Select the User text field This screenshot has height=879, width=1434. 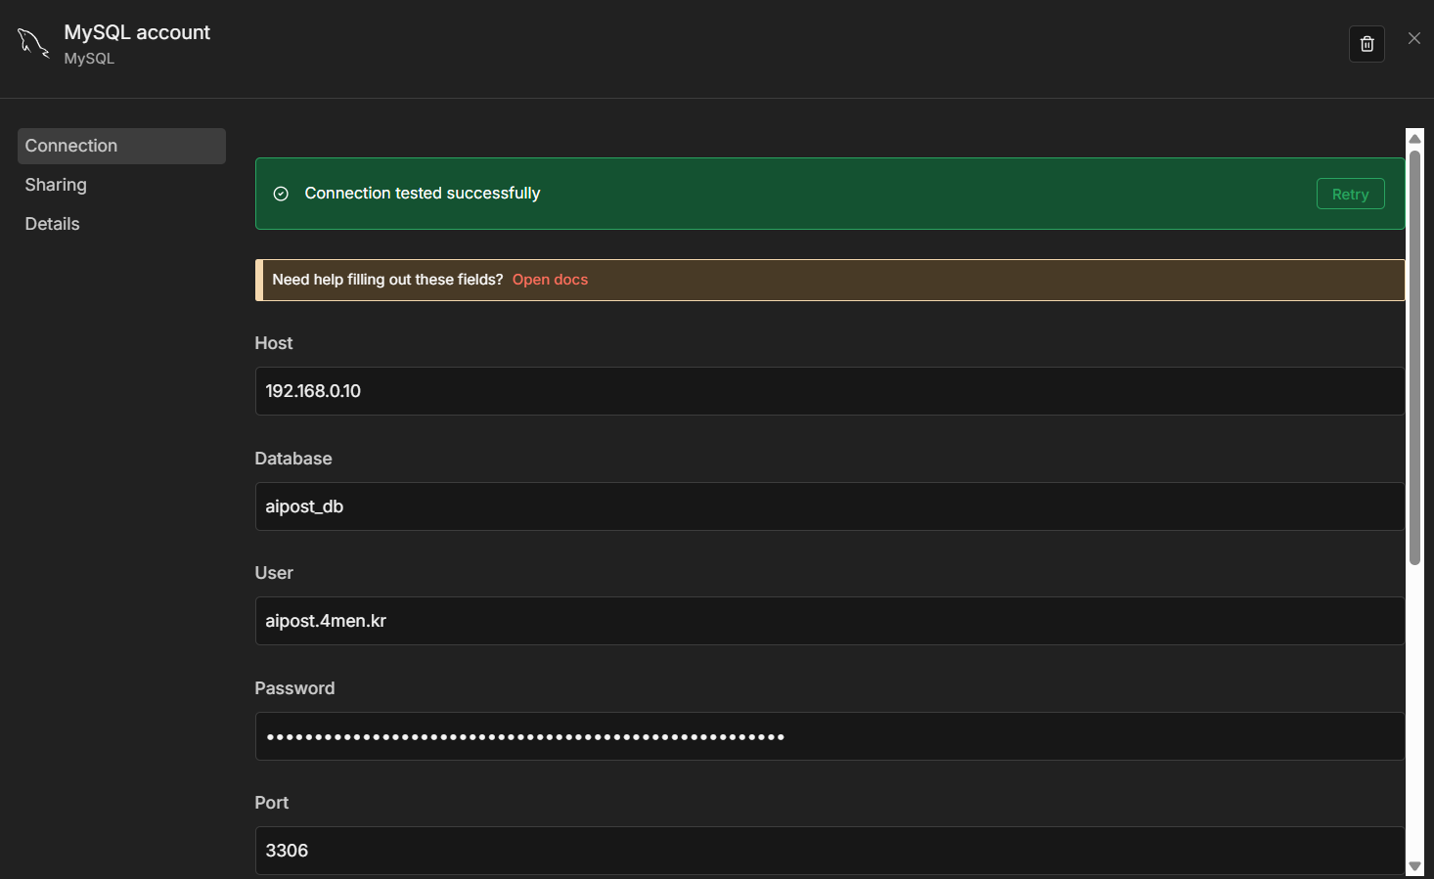tap(829, 621)
